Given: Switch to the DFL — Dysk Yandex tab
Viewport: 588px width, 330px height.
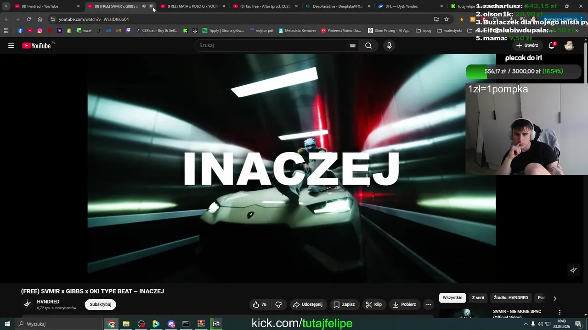Looking at the screenshot, I should pyautogui.click(x=411, y=6).
